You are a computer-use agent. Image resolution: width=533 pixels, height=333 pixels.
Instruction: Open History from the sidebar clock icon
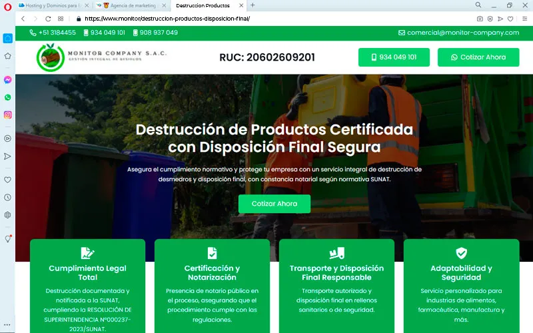point(7,197)
